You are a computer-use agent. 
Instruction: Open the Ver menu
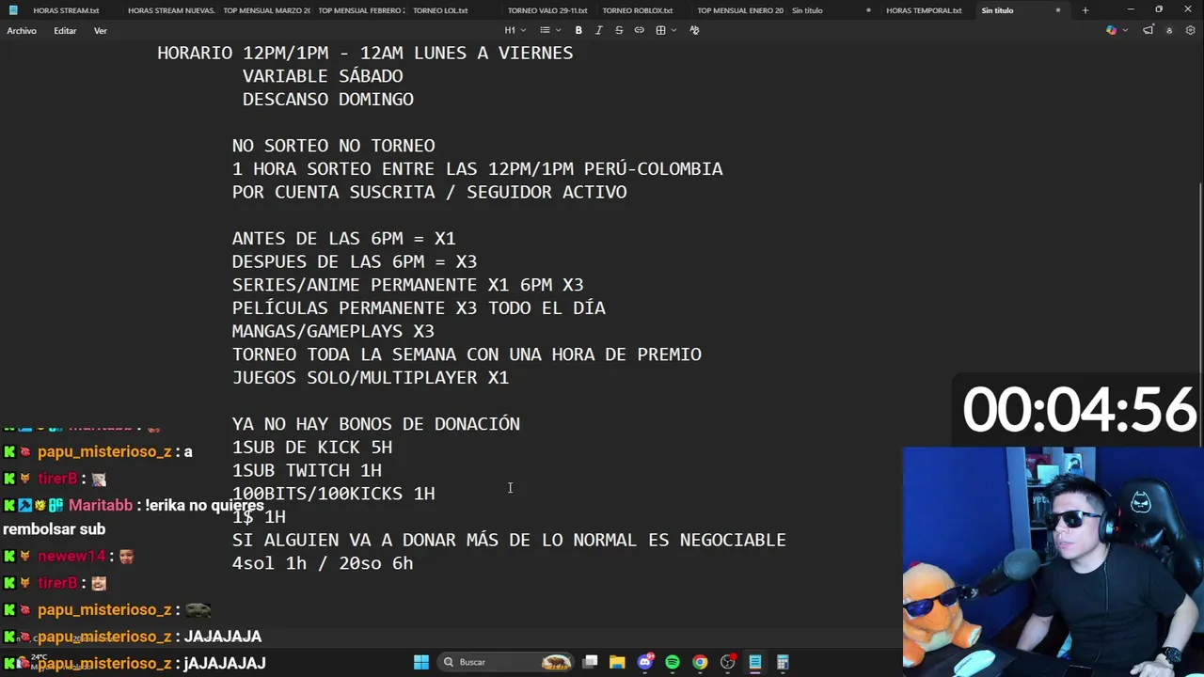[x=100, y=31]
